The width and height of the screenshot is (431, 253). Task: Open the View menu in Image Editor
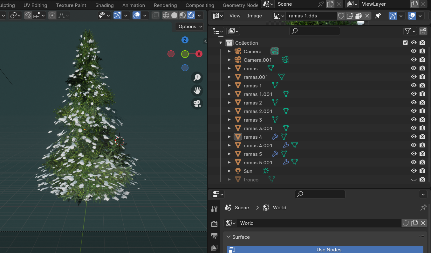[235, 16]
